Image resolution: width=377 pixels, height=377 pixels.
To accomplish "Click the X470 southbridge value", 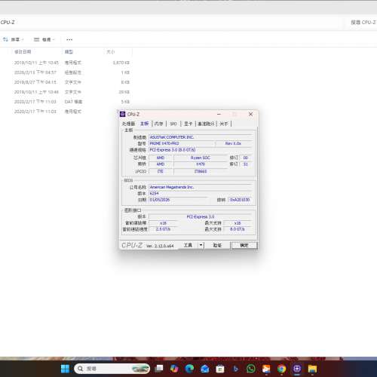I will [x=201, y=164].
